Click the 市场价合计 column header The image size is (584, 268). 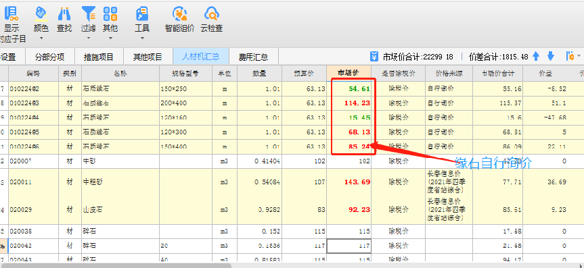point(497,74)
